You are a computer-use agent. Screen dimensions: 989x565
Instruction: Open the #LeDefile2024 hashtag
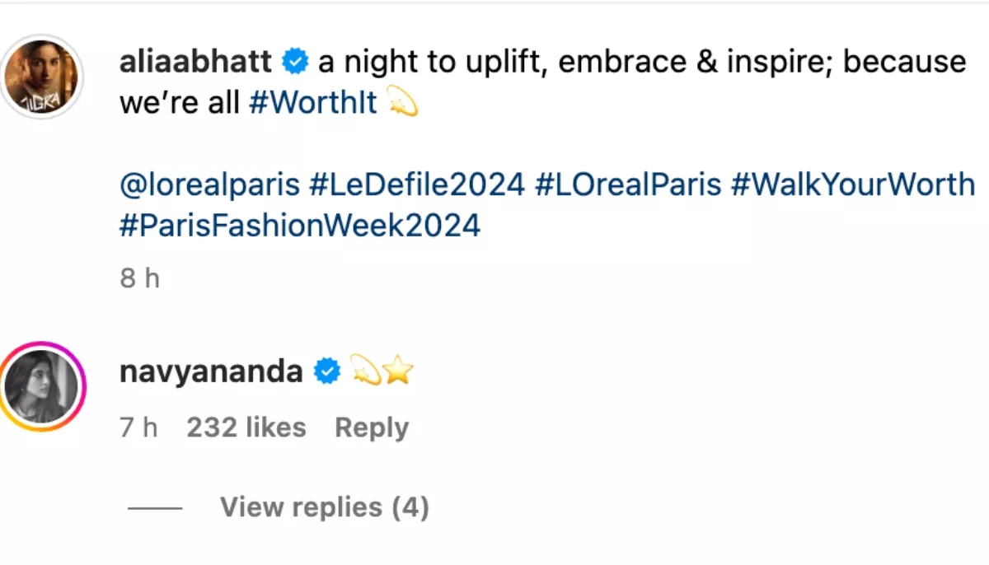(417, 184)
